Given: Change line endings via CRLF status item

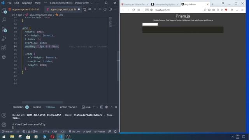Looking at the screenshot, I should [54, 131].
